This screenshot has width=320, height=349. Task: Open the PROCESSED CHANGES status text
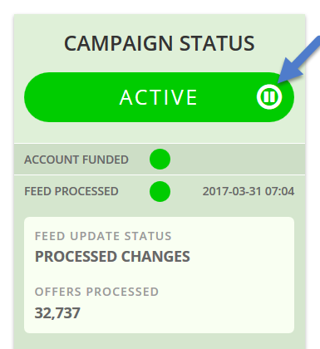point(112,257)
